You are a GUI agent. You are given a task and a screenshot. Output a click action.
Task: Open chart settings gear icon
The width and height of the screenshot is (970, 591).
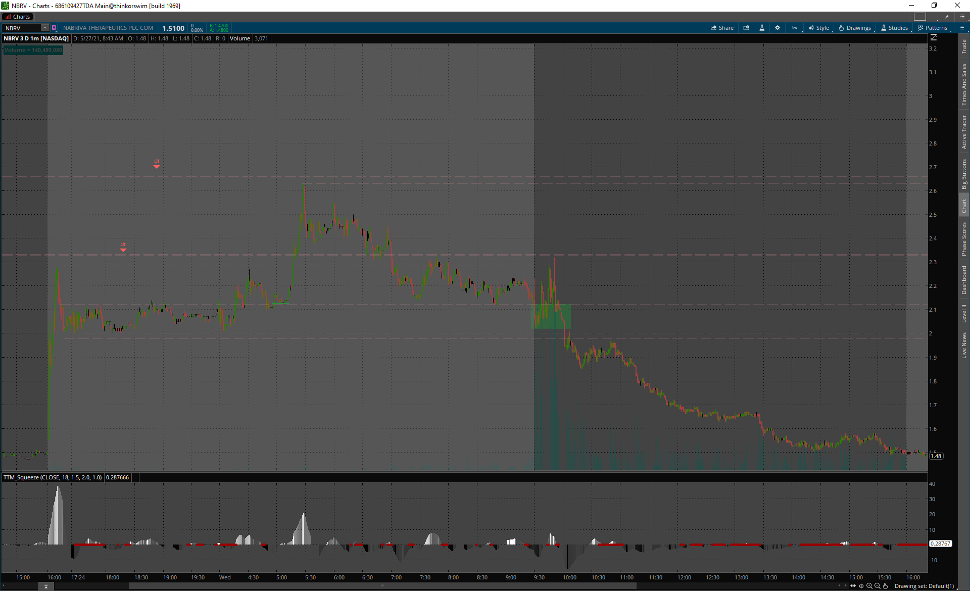[778, 28]
